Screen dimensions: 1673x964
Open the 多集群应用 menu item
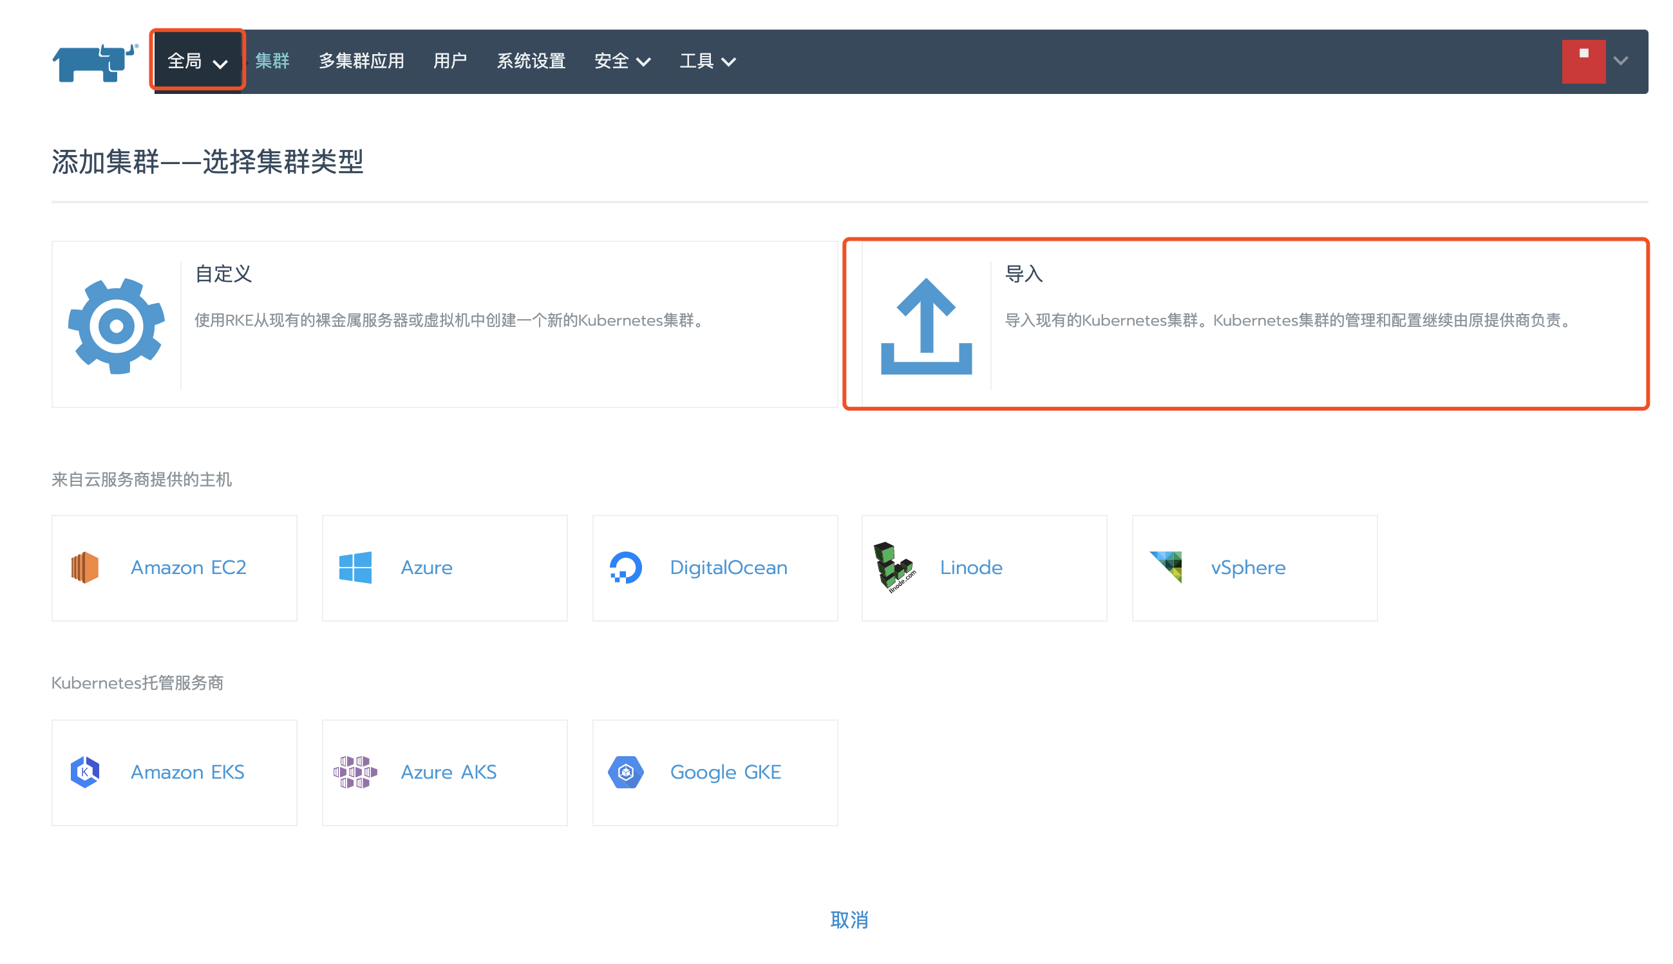click(x=362, y=61)
